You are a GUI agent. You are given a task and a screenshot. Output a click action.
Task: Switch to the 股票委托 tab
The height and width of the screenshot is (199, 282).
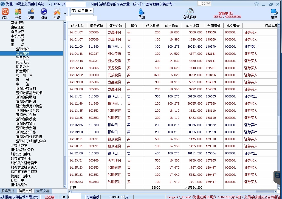(8, 191)
